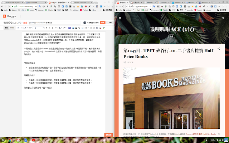Open the font size dropdown in editor
The image size is (229, 143).
point(30,28)
